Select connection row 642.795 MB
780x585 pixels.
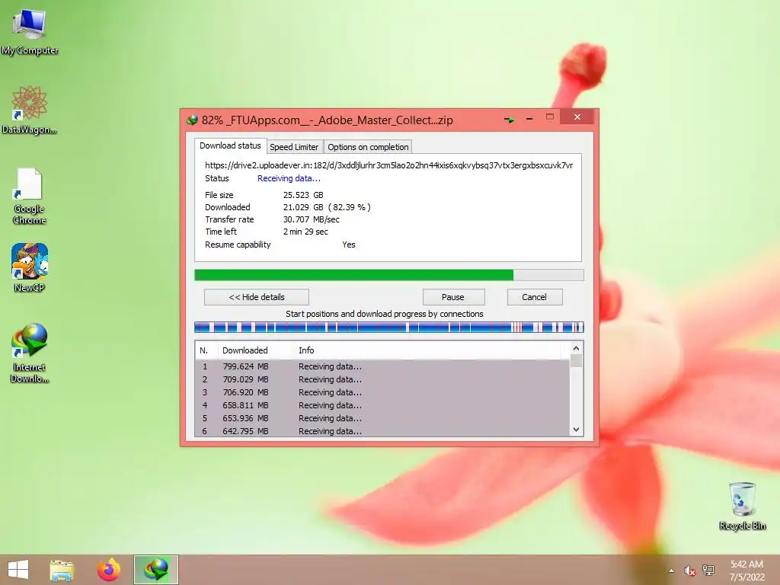[x=382, y=431]
